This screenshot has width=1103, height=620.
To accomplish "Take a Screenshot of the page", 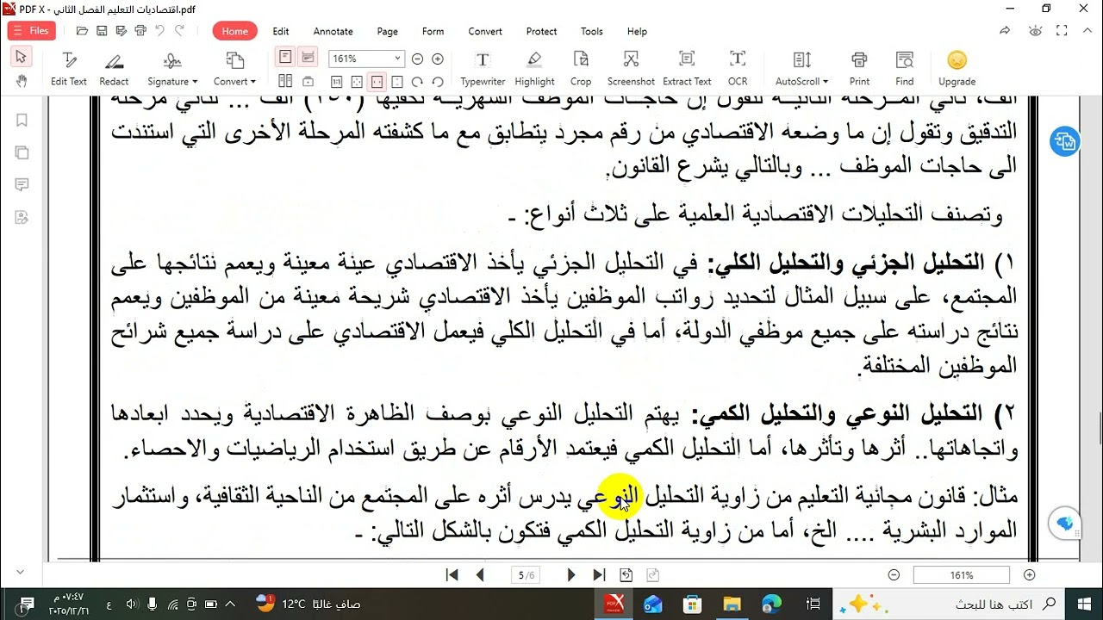I will [x=631, y=69].
